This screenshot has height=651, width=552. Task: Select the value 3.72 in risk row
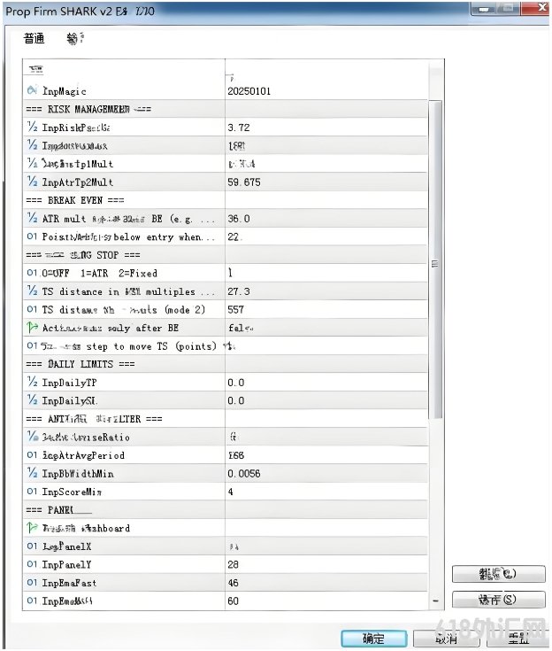point(239,128)
